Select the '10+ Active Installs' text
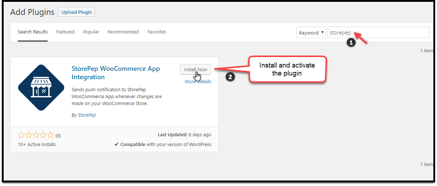Image resolution: width=437 pixels, height=186 pixels. coord(37,144)
